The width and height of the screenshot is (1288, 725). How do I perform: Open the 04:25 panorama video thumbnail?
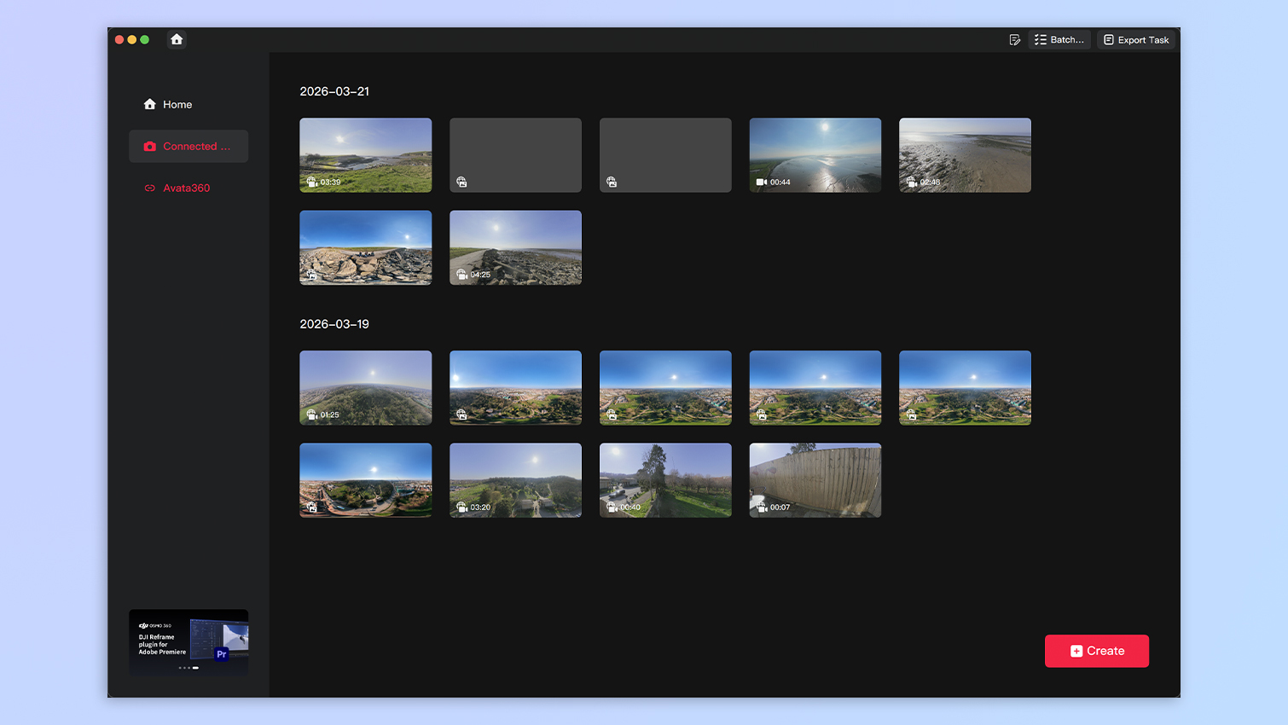515,247
